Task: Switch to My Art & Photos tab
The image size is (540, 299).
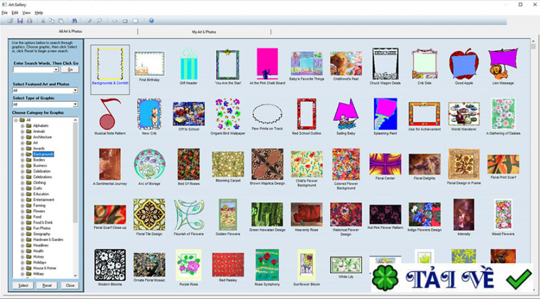Action: (204, 32)
